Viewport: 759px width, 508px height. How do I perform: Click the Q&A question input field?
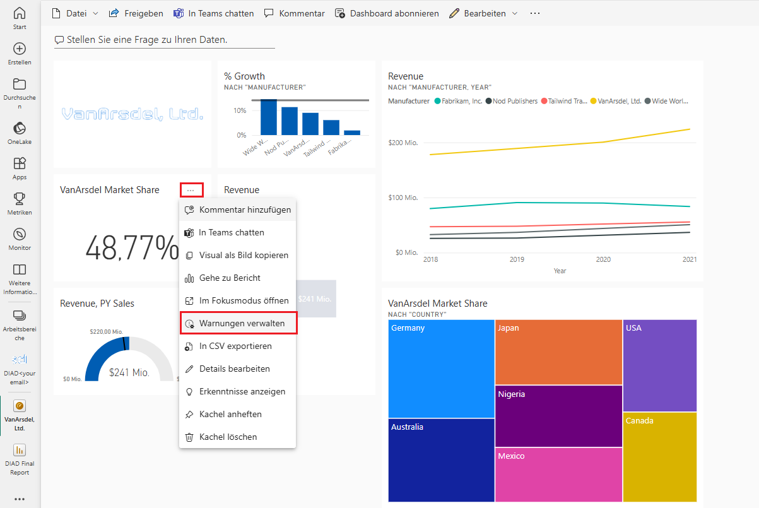click(165, 40)
